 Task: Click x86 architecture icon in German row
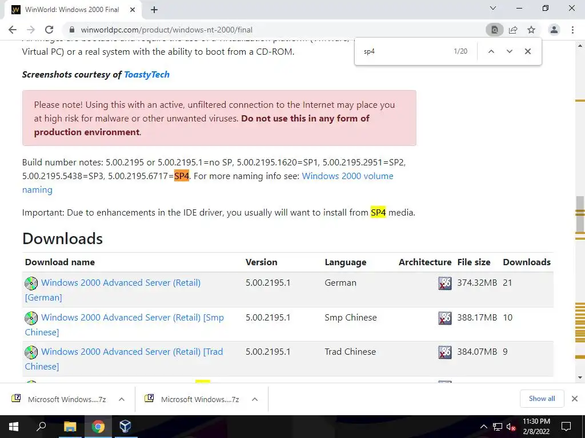pos(444,283)
